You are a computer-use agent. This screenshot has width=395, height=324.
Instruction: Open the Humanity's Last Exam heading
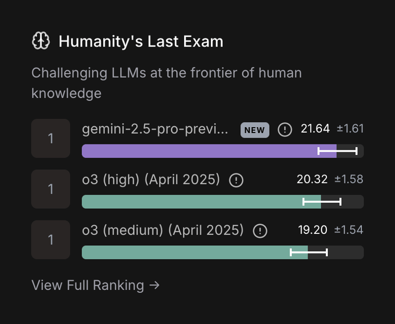(141, 42)
